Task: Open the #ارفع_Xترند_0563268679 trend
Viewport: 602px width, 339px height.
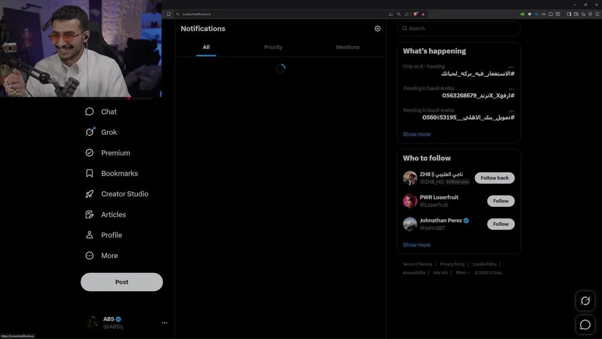Action: click(478, 96)
